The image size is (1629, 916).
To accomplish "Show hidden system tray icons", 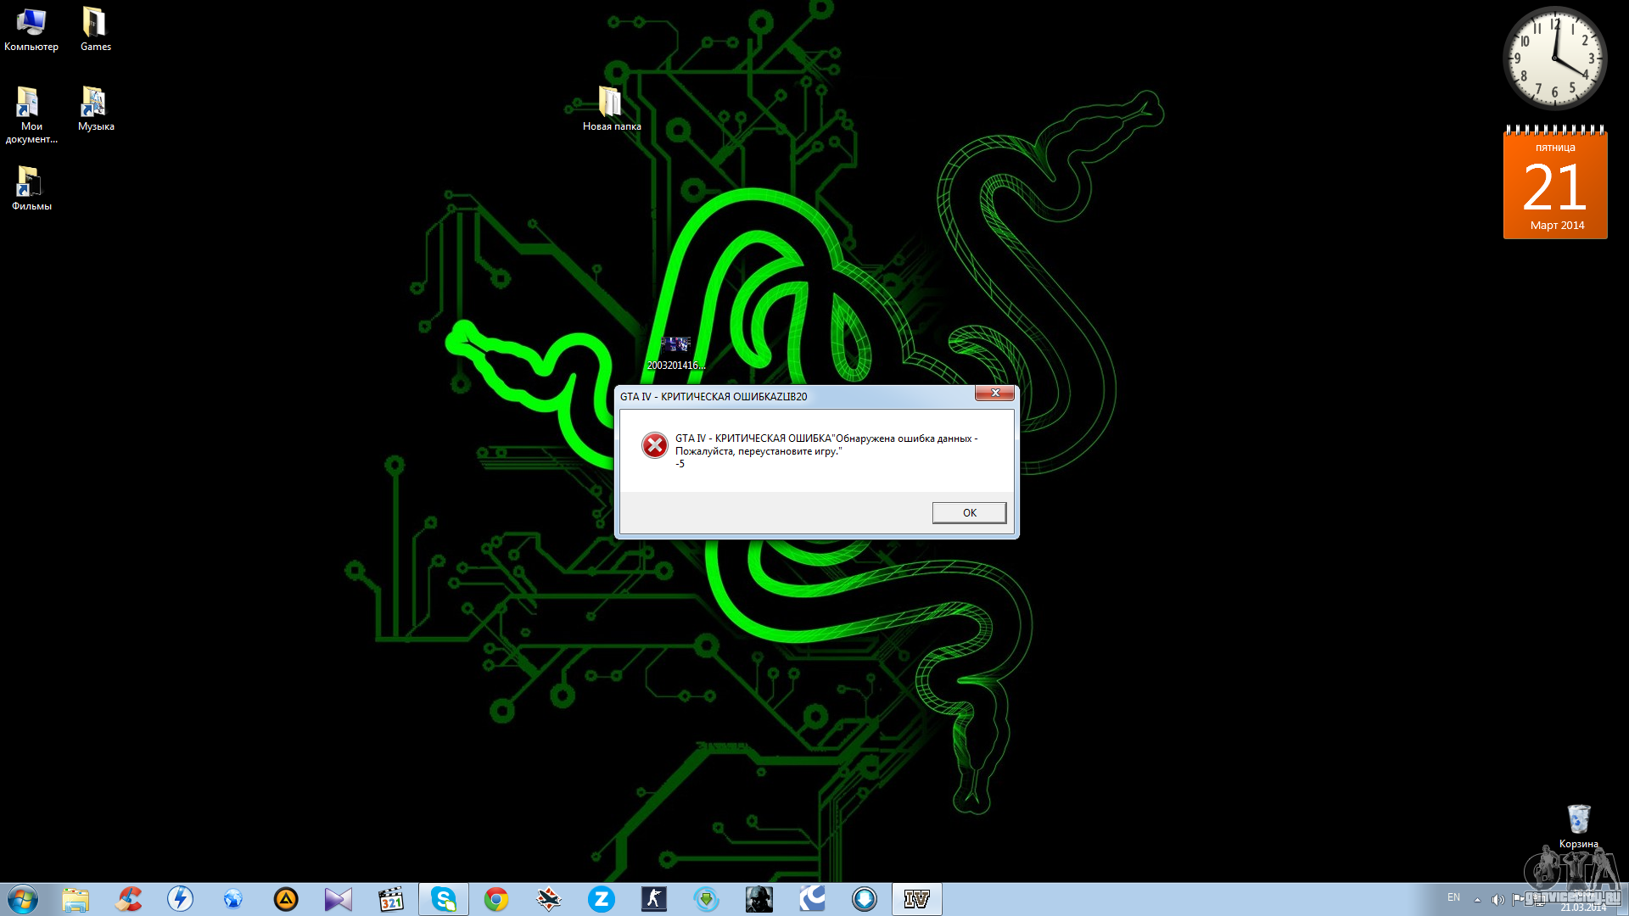I will click(x=1477, y=900).
